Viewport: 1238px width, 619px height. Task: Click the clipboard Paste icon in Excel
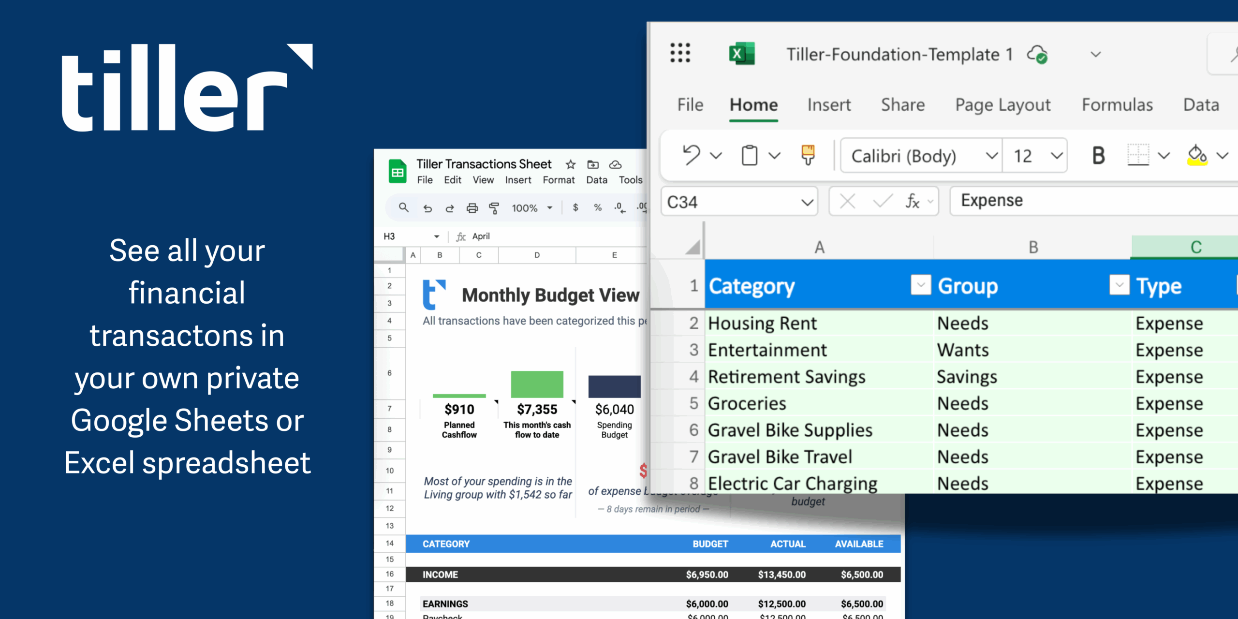tap(750, 156)
